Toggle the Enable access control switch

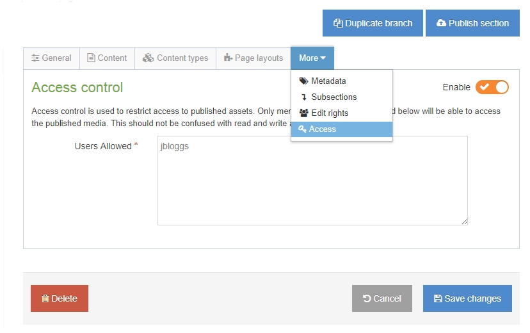click(x=492, y=87)
